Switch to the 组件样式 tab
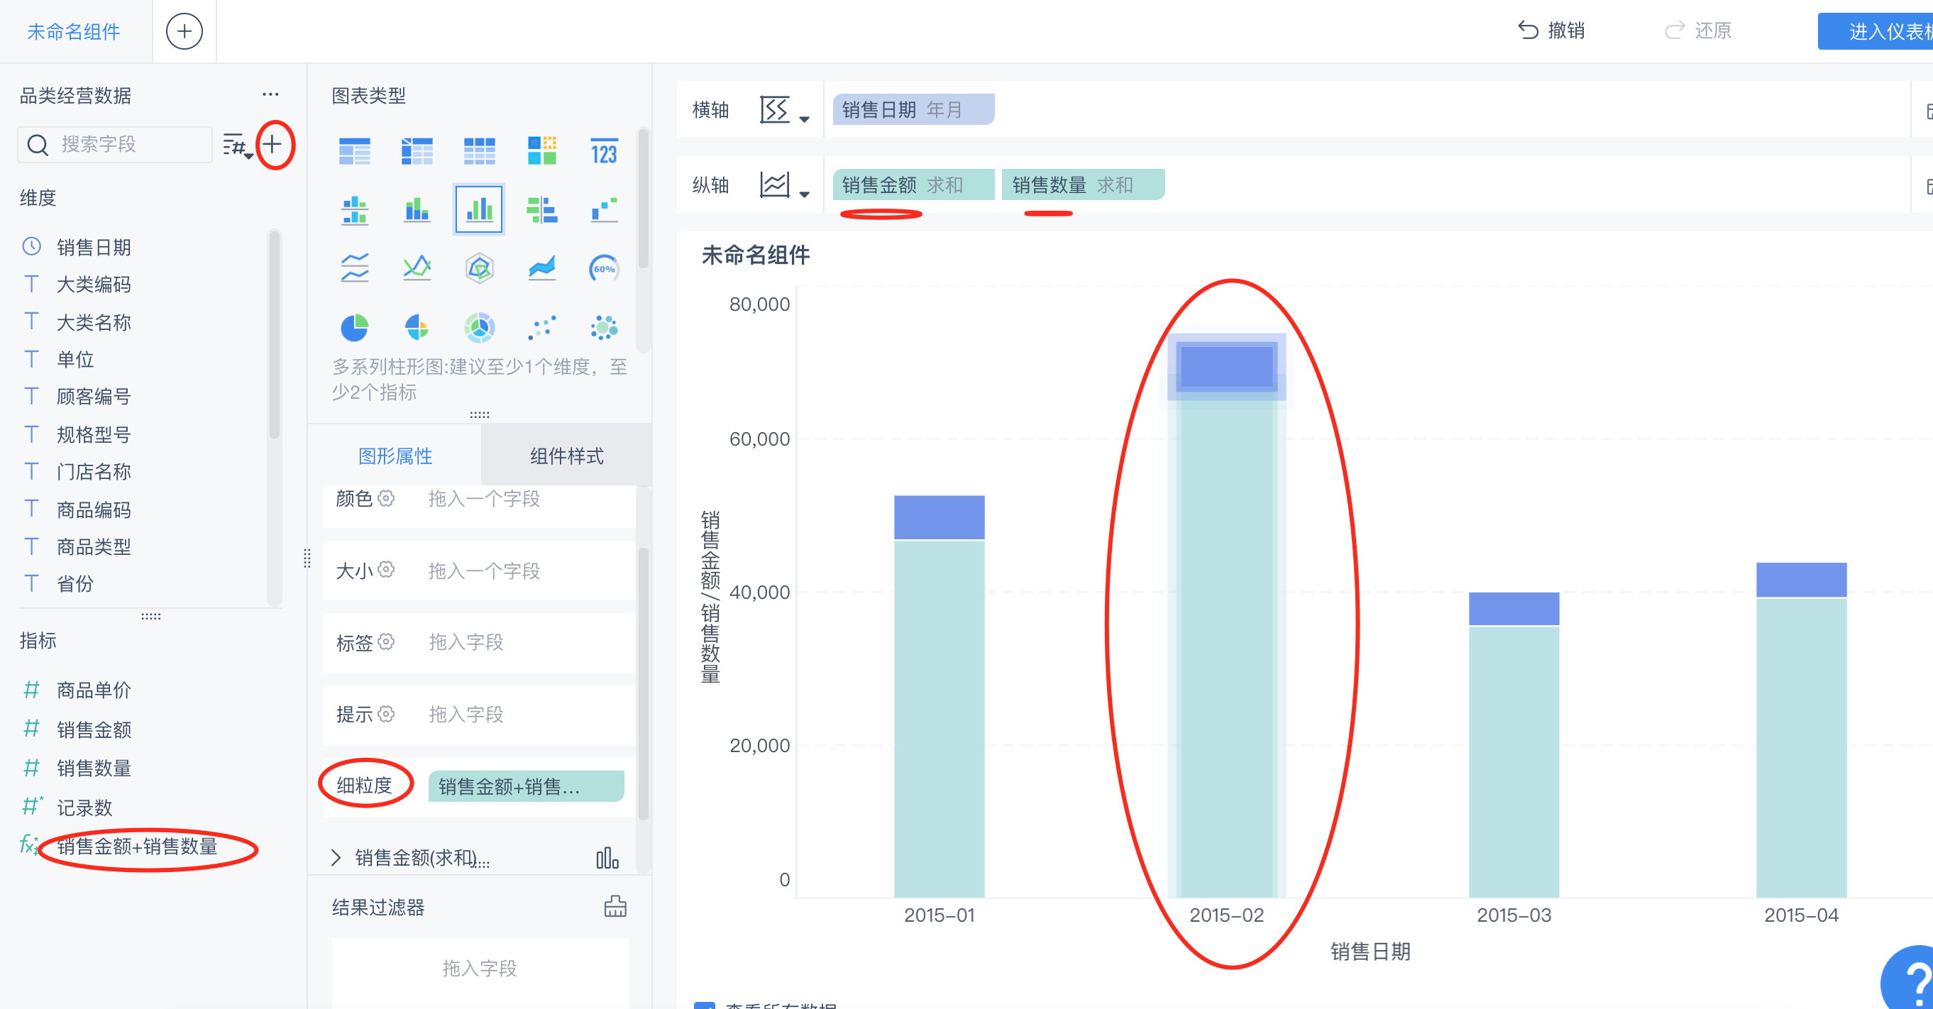The image size is (1933, 1009). click(566, 456)
